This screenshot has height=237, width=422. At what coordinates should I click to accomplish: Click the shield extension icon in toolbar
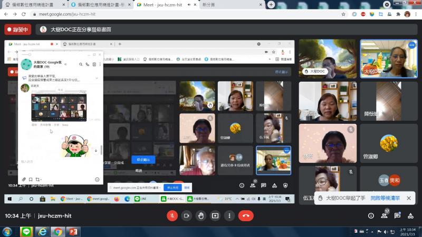click(372, 14)
